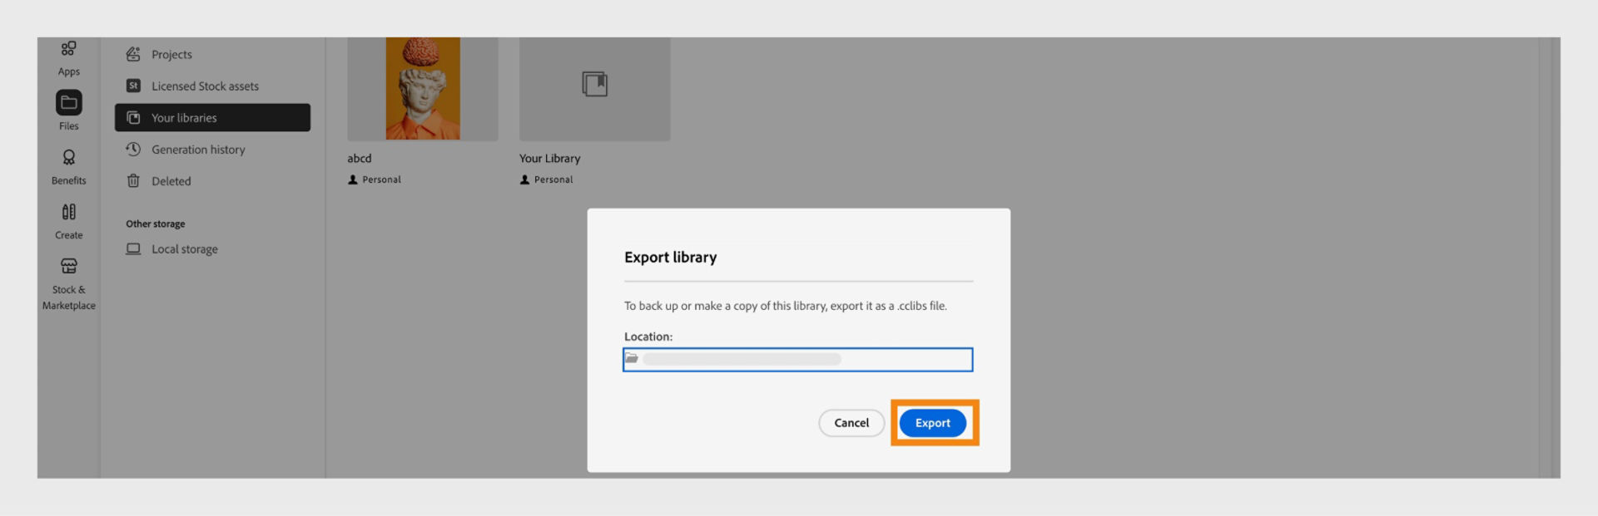Cancel the Export library dialog

(x=851, y=423)
